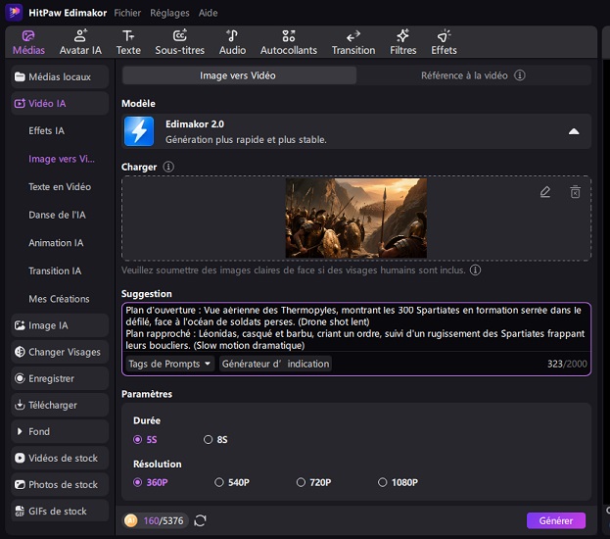Open the Effets panel
Screen dimensions: 610x539
(444, 42)
